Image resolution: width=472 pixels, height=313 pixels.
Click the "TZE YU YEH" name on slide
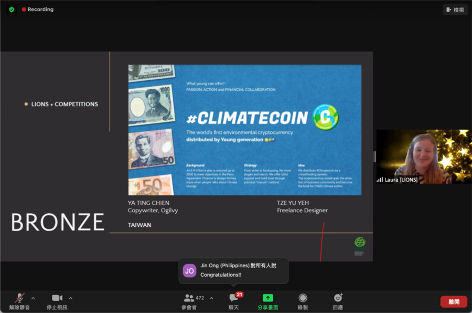coord(293,203)
